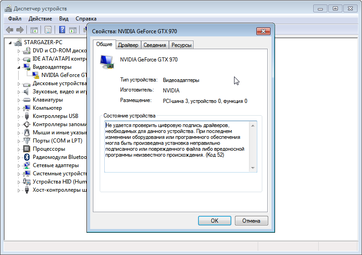Click the large video adapter dialog icon

pos(107,62)
